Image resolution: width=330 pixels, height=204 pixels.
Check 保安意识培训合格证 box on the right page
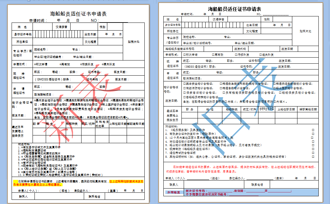[x=185, y=93]
